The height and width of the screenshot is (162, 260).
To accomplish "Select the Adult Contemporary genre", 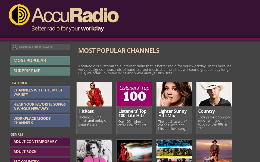I will tap(40, 142).
